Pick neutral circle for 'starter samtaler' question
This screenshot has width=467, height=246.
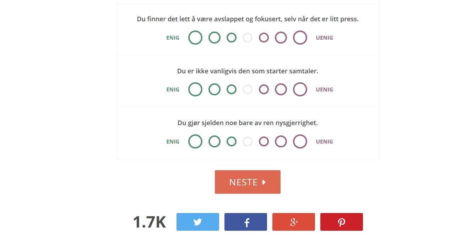click(x=248, y=89)
